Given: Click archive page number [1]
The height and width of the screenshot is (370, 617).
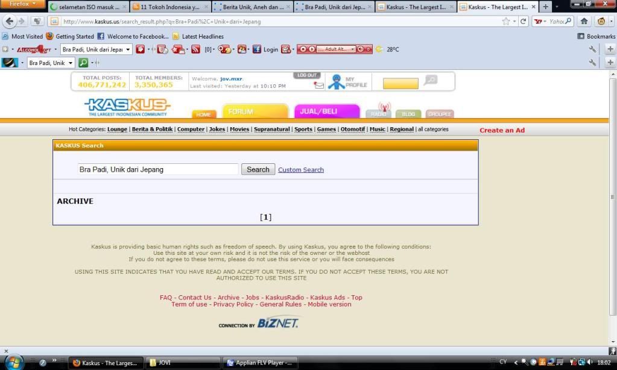Looking at the screenshot, I should click(265, 217).
